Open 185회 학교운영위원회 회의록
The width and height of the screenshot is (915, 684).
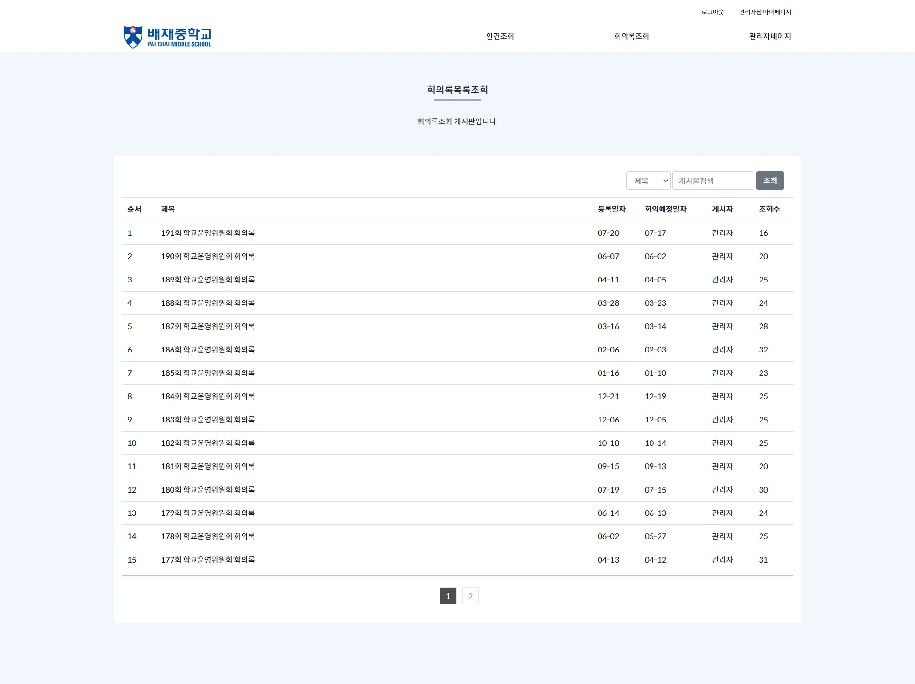tap(208, 373)
